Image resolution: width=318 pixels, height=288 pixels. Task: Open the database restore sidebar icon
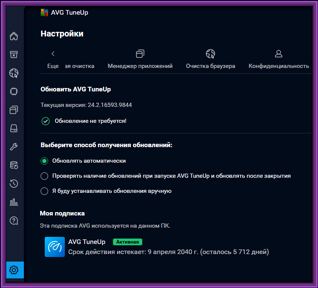[x=14, y=165]
